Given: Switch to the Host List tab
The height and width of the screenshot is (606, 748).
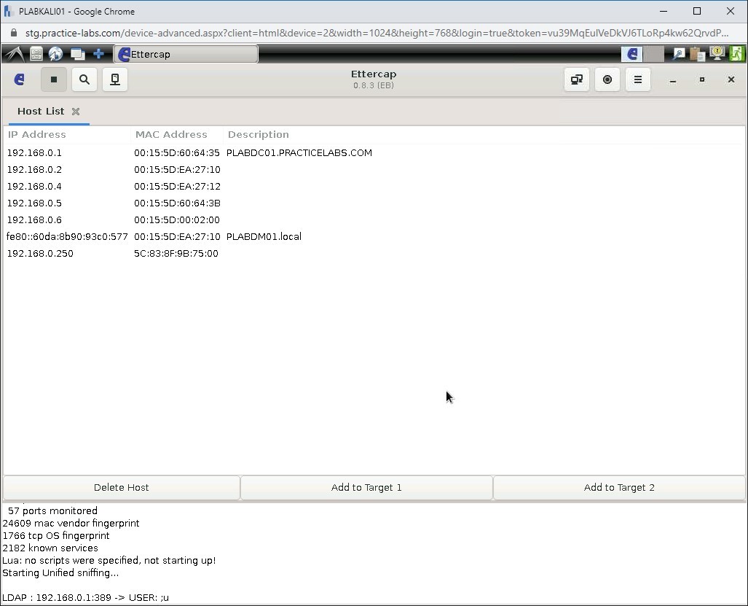Looking at the screenshot, I should (x=41, y=111).
